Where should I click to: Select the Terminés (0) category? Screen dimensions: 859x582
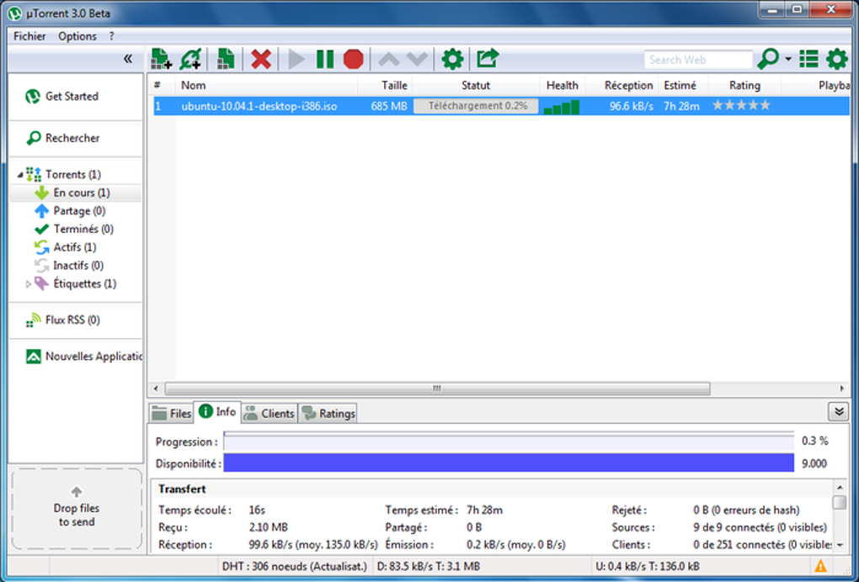(x=83, y=229)
